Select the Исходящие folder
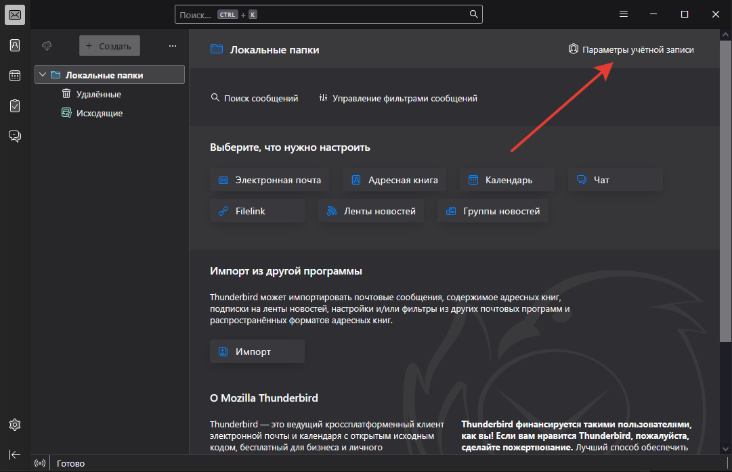 coord(99,113)
